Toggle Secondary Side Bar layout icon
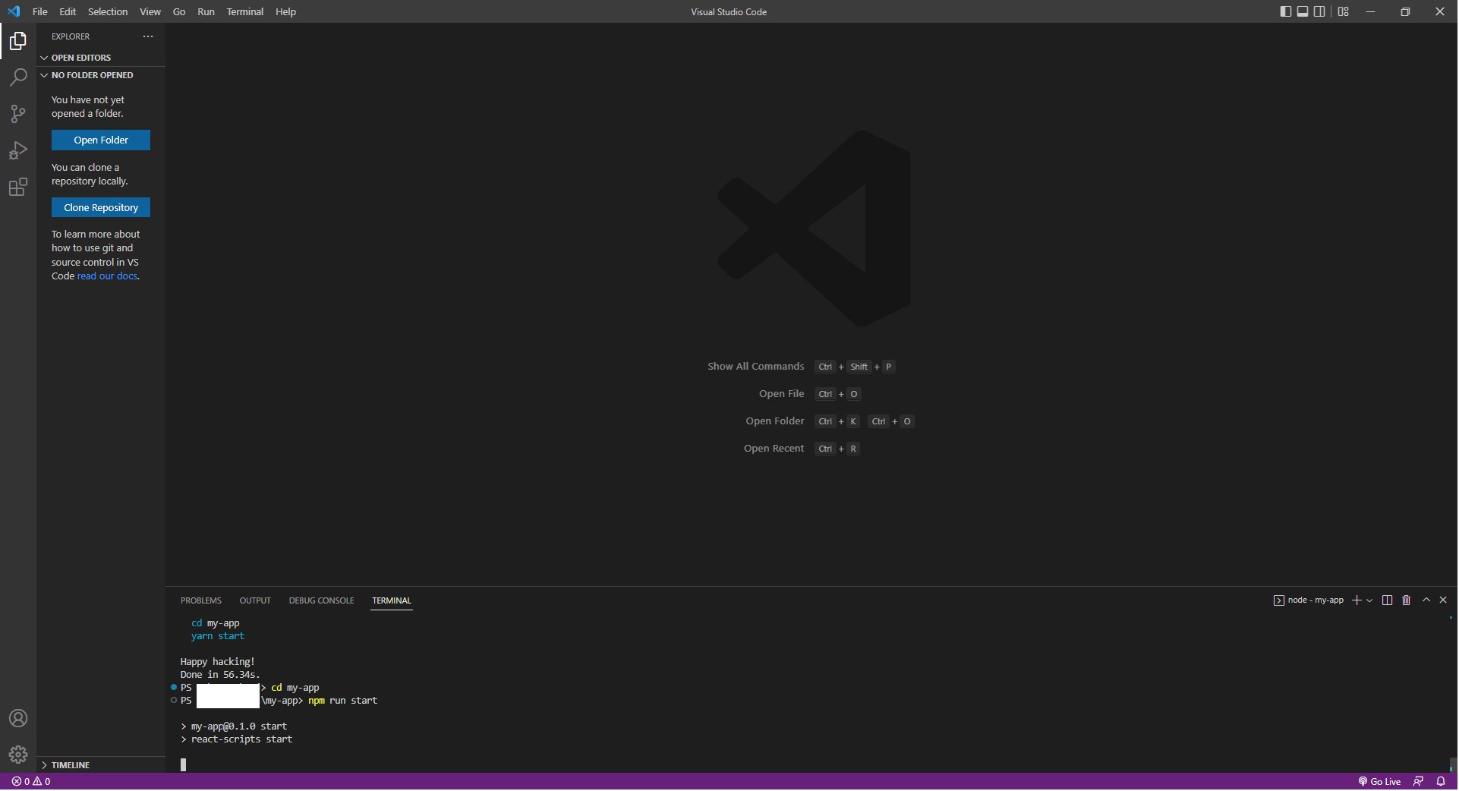 point(1319,11)
